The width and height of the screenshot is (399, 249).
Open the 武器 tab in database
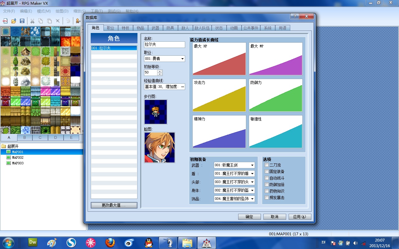(x=155, y=28)
